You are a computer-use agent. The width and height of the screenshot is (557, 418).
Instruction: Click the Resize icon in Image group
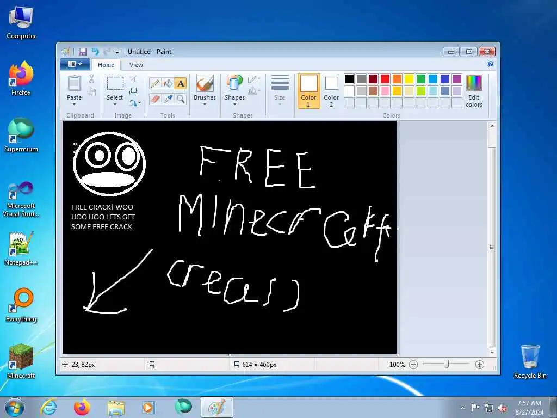point(133,91)
